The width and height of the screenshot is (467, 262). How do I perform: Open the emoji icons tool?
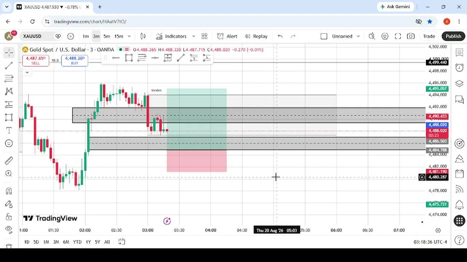point(9,143)
